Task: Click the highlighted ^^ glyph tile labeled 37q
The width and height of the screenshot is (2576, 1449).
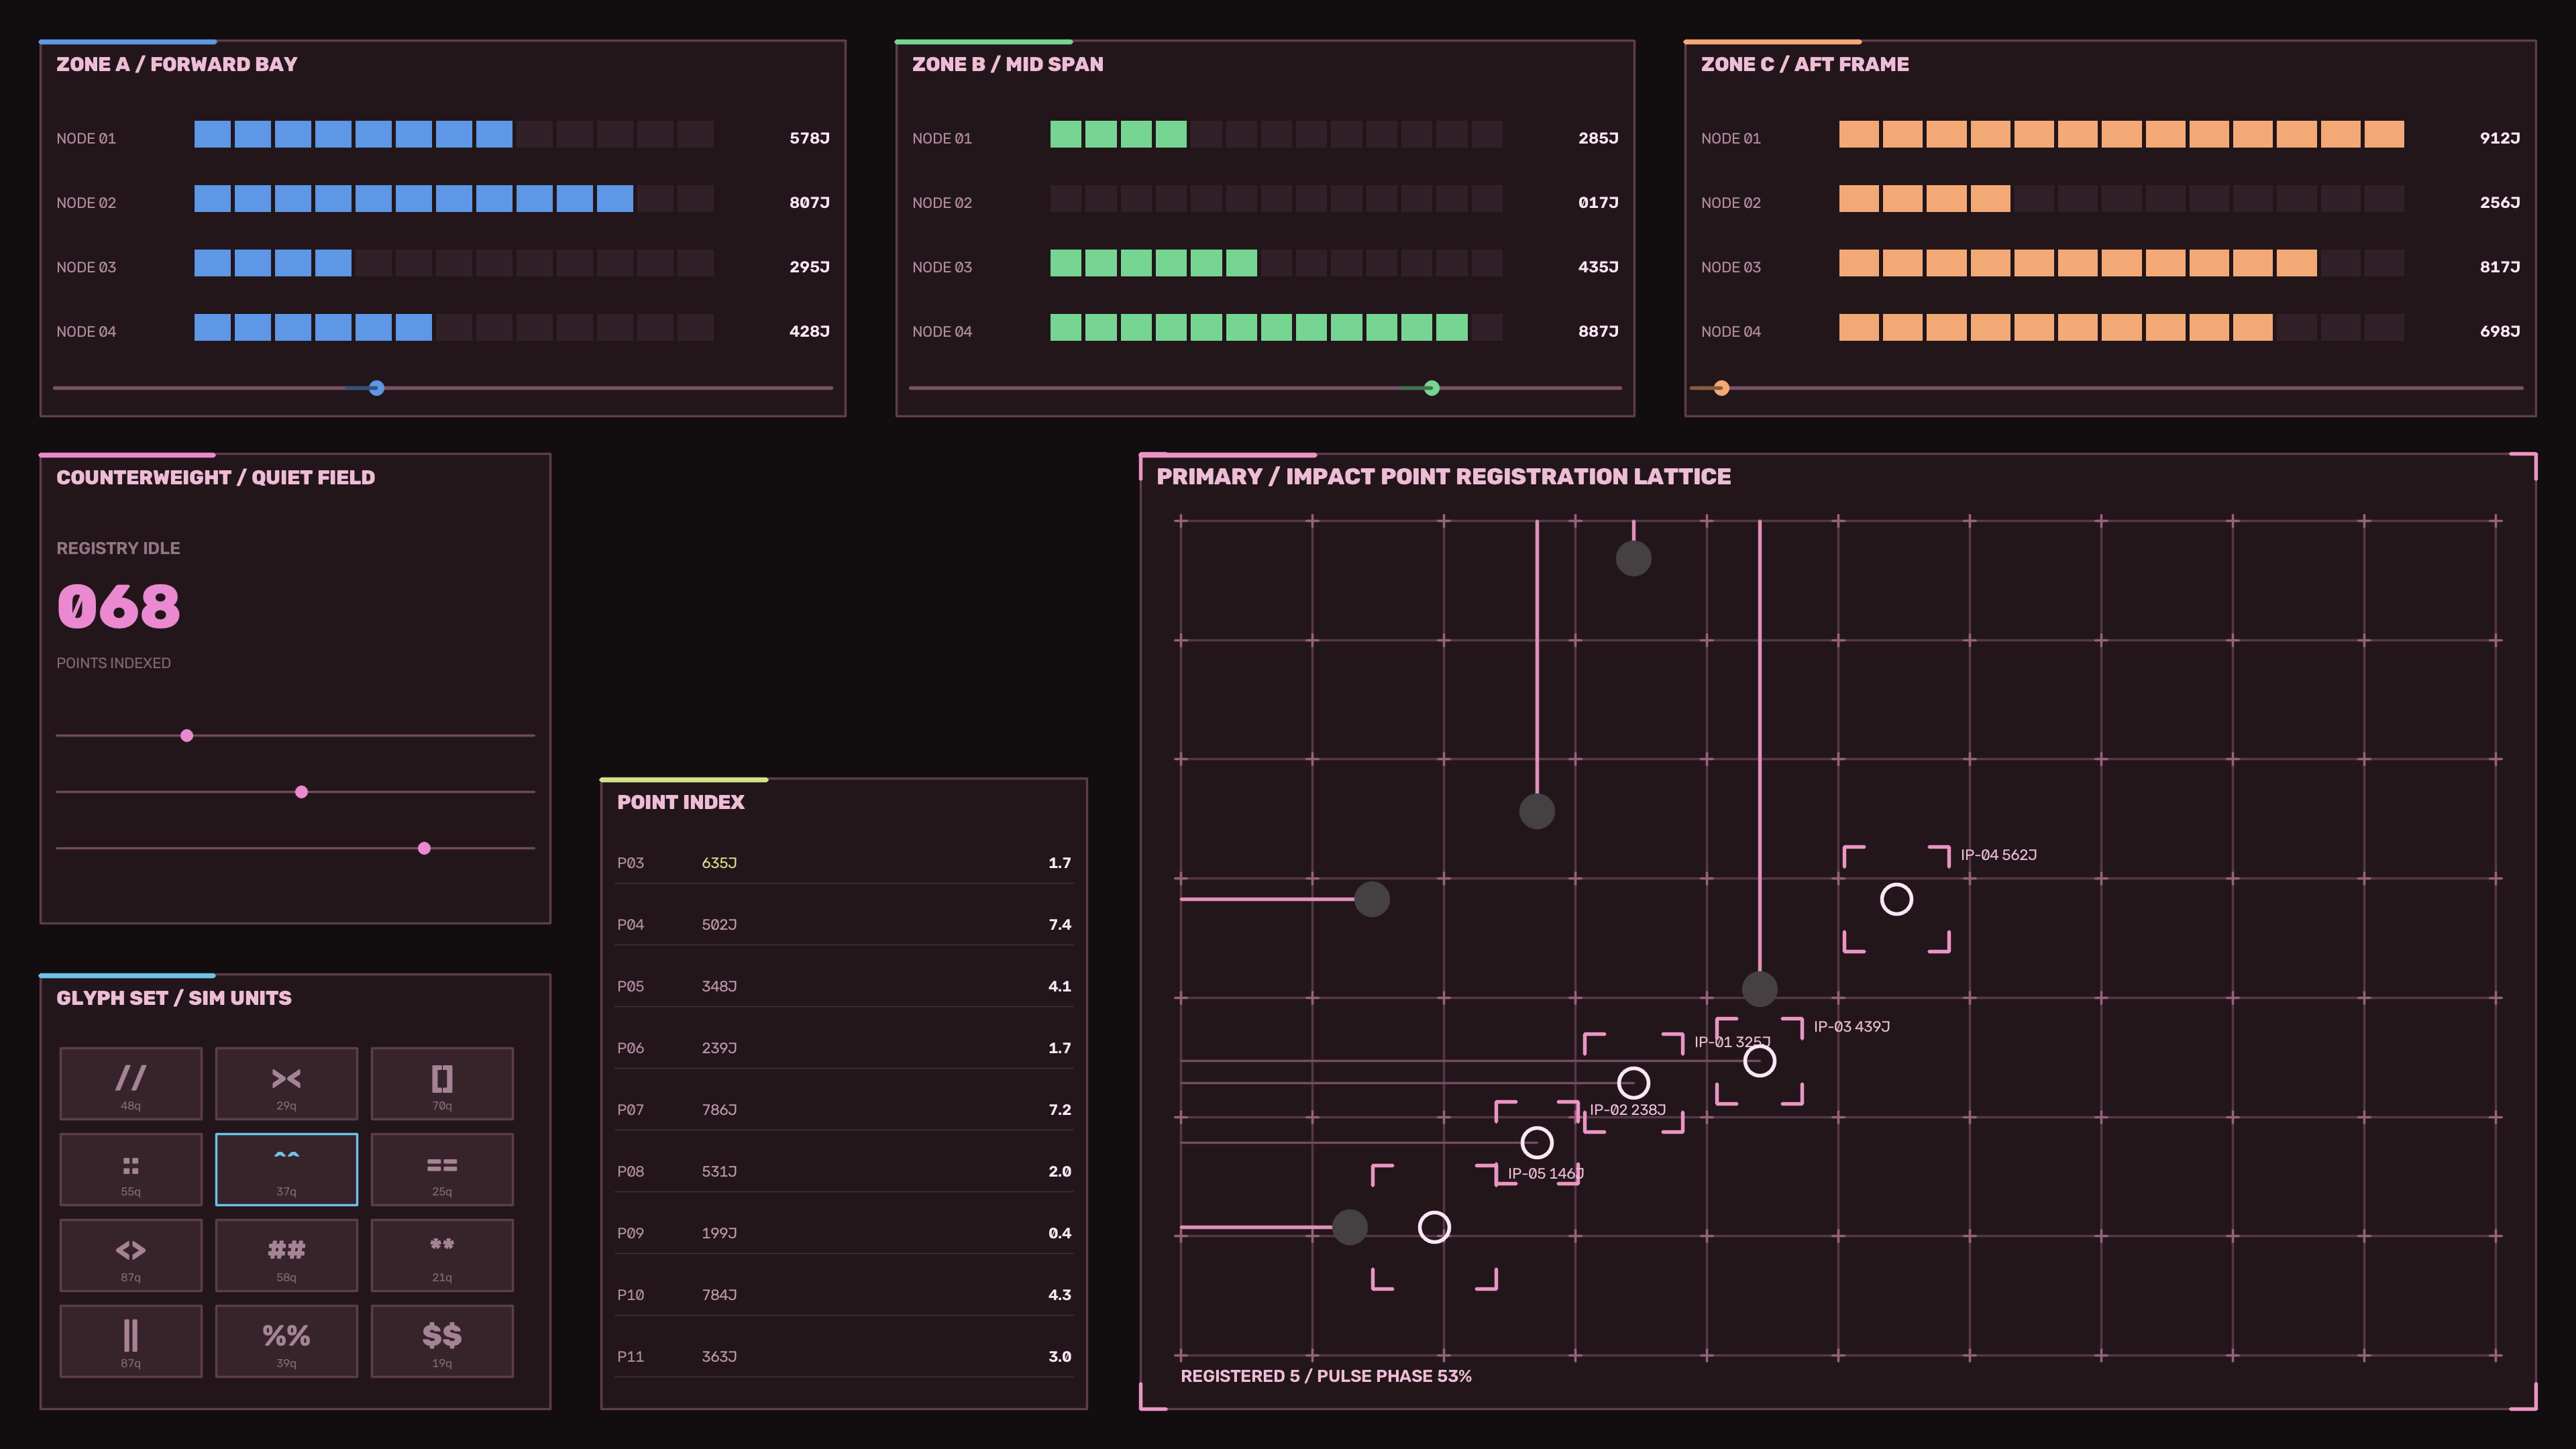Action: click(x=286, y=1169)
